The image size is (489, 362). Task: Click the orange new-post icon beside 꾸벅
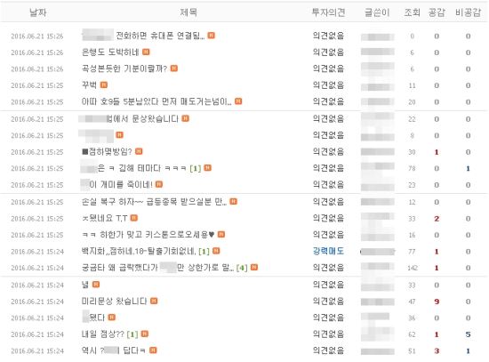(104, 84)
